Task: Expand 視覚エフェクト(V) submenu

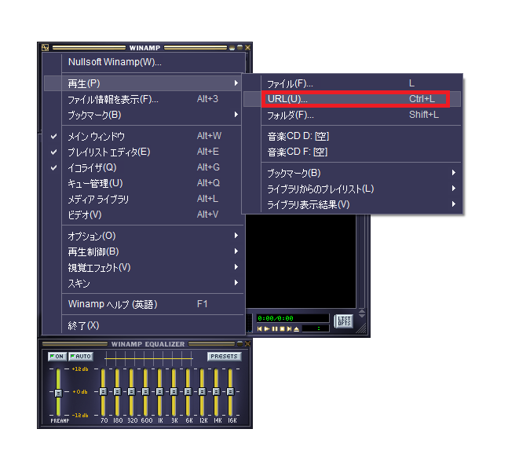Action: click(x=144, y=267)
